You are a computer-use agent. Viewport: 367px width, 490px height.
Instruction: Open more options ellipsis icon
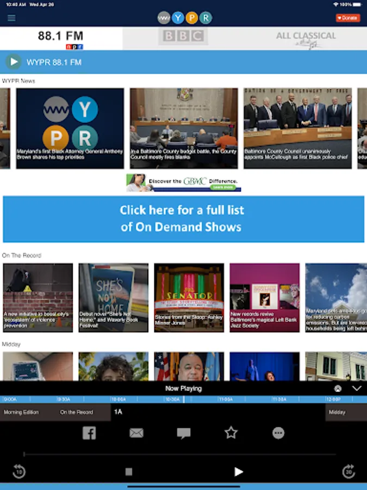click(x=278, y=433)
